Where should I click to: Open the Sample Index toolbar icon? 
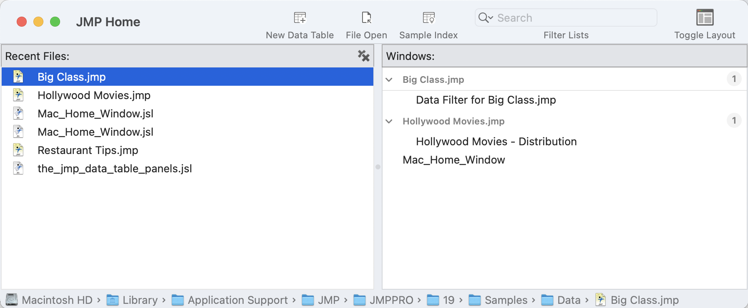point(428,18)
